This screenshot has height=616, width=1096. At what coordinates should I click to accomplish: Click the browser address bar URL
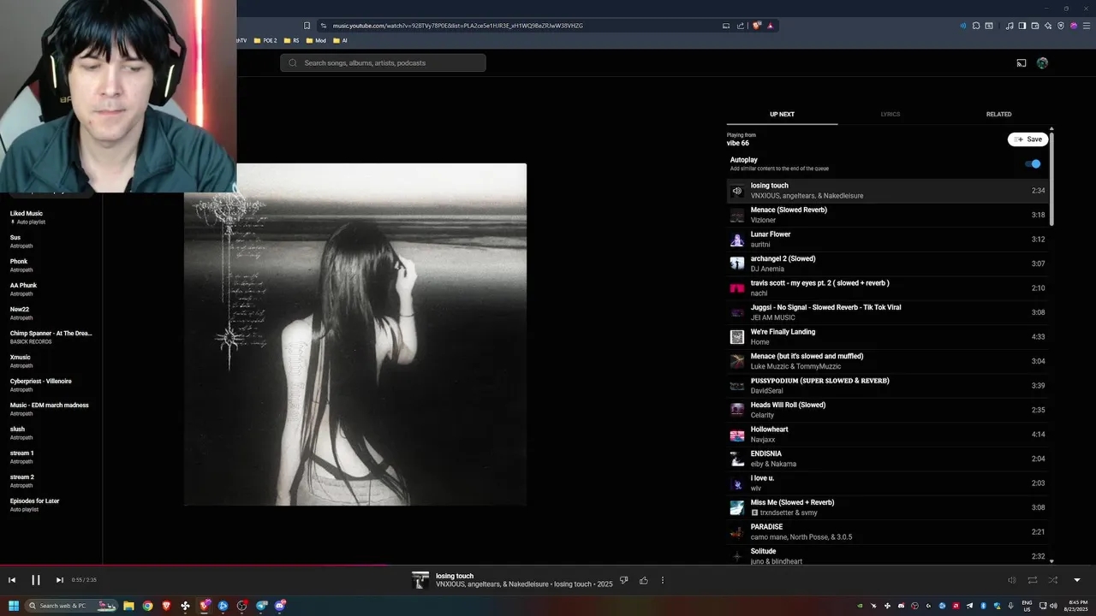pos(458,26)
